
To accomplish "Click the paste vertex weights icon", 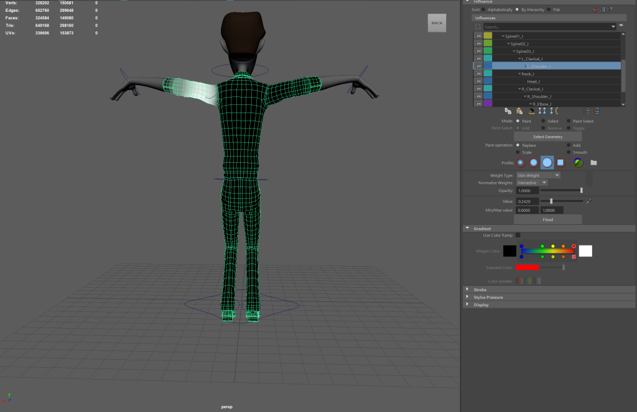I will 520,111.
